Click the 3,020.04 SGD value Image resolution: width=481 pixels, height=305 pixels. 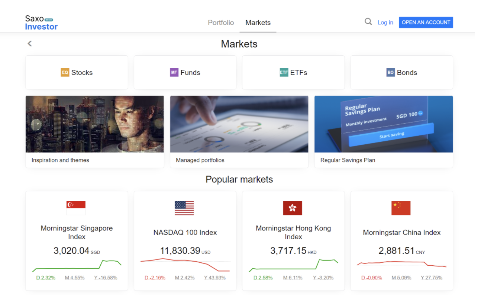77,251
